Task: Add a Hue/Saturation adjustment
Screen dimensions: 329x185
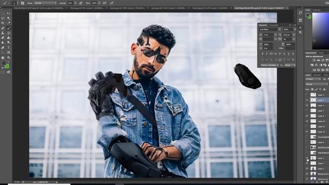Action: tap(312, 65)
